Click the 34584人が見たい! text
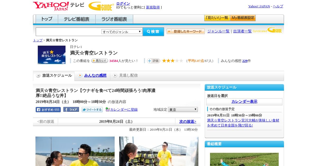This screenshot has height=166, width=317. point(124,61)
